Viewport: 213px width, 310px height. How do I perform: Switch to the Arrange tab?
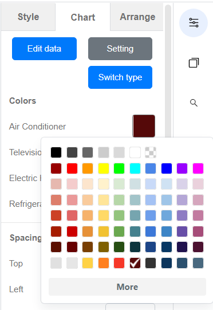(x=137, y=17)
